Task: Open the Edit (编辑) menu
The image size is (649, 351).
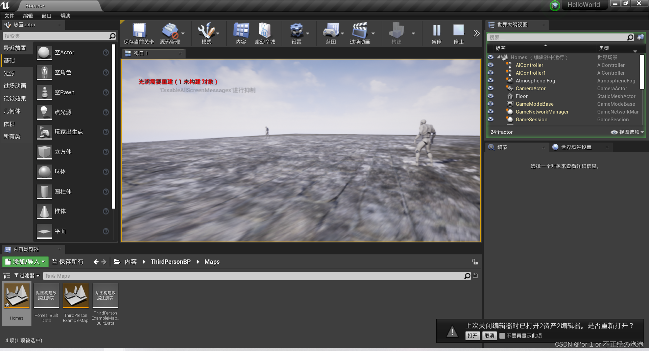Action: point(28,16)
